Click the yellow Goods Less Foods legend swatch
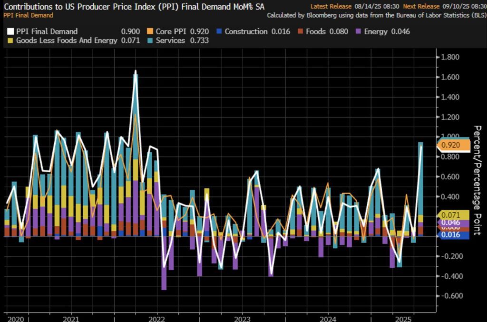487x322 pixels. click(x=10, y=40)
